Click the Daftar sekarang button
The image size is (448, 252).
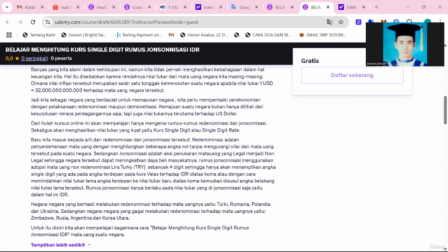(352, 75)
